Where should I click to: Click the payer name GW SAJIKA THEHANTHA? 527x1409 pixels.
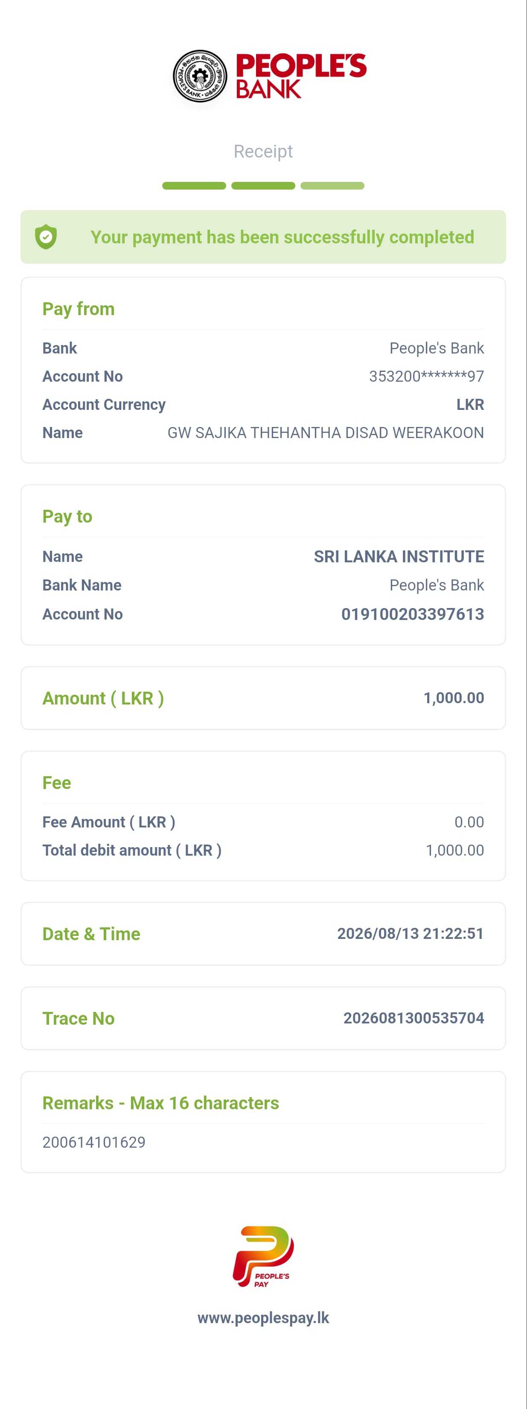click(x=325, y=433)
